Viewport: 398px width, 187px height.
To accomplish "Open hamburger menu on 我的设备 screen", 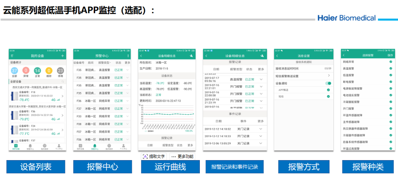I will point(12,56).
